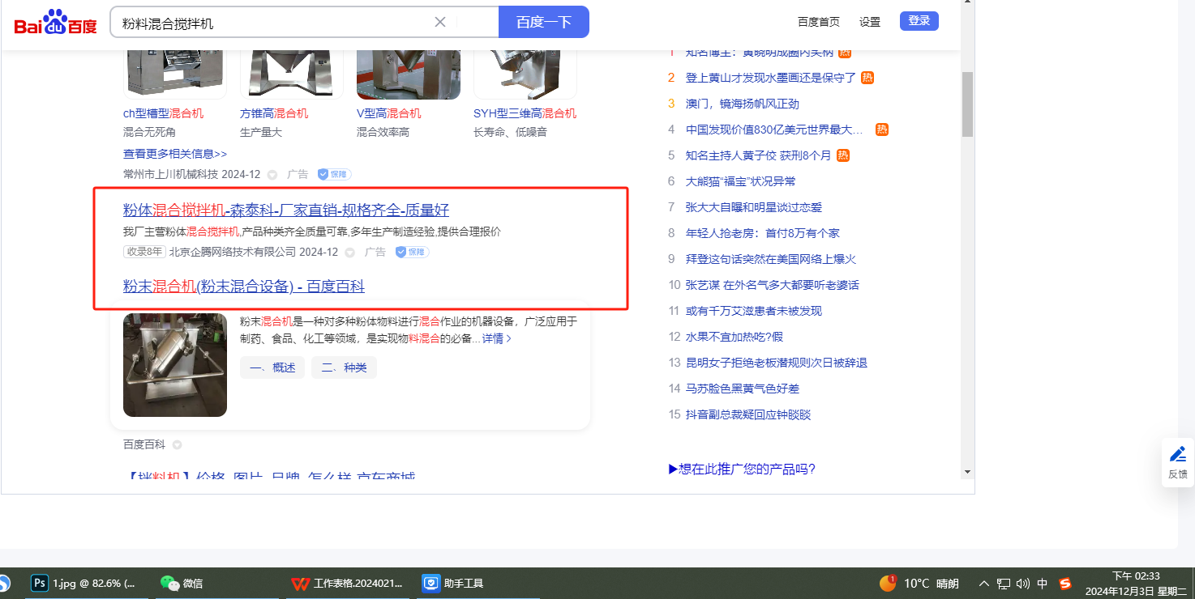Show hidden tray icons with the up chevron
The image size is (1195, 599).
984,583
